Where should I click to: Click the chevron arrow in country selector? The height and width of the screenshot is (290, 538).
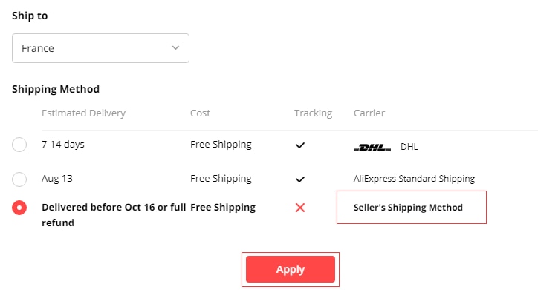[175, 48]
